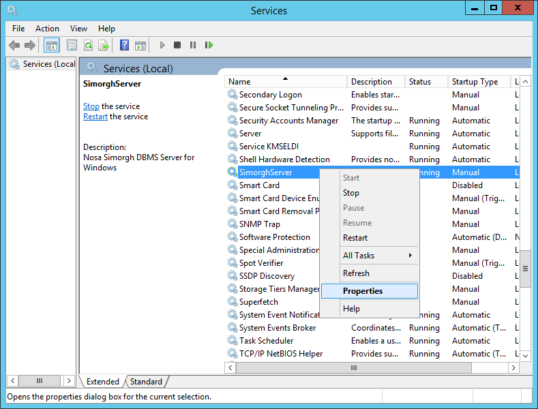The height and width of the screenshot is (409, 538).
Task: Choose Stop in the context menu
Action: pyautogui.click(x=370, y=193)
